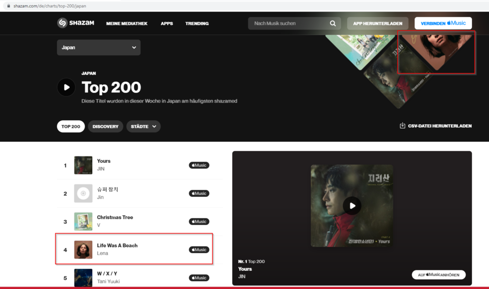Open the Apple Music badge for Life Was A Beach
This screenshot has width=489, height=289.
click(199, 249)
